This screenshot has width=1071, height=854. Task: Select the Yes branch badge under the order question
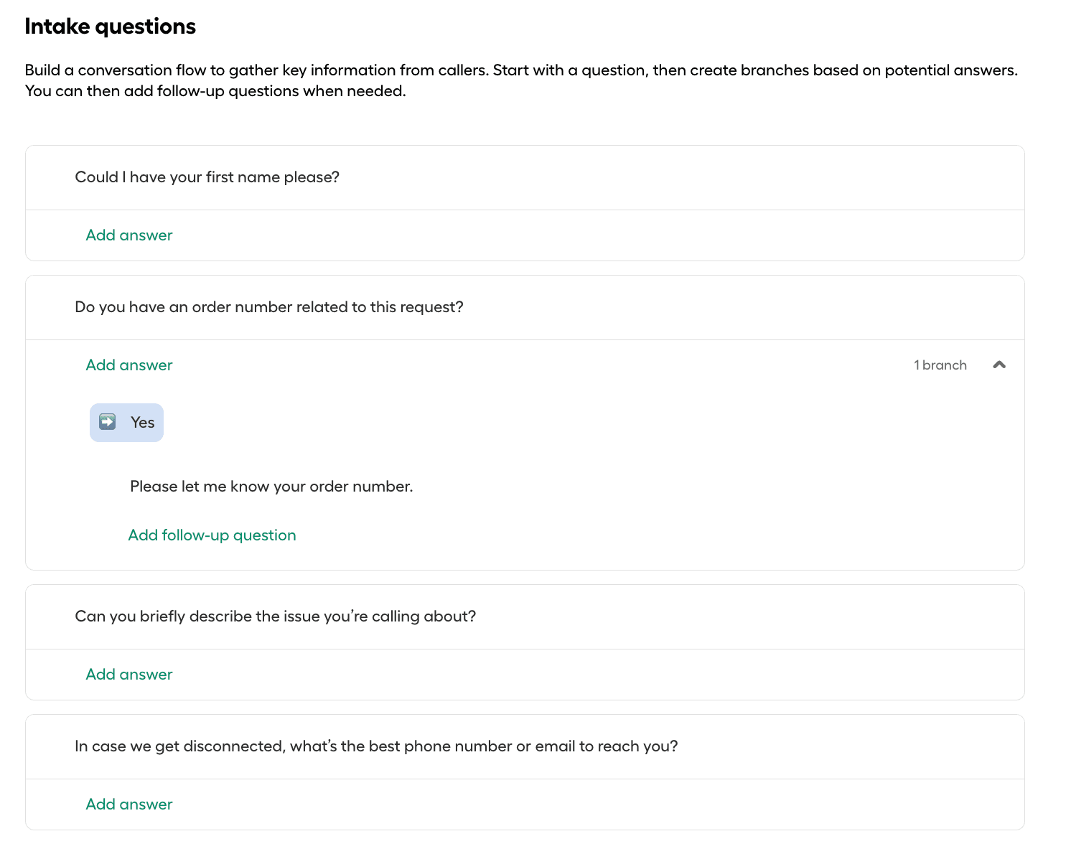tap(126, 423)
